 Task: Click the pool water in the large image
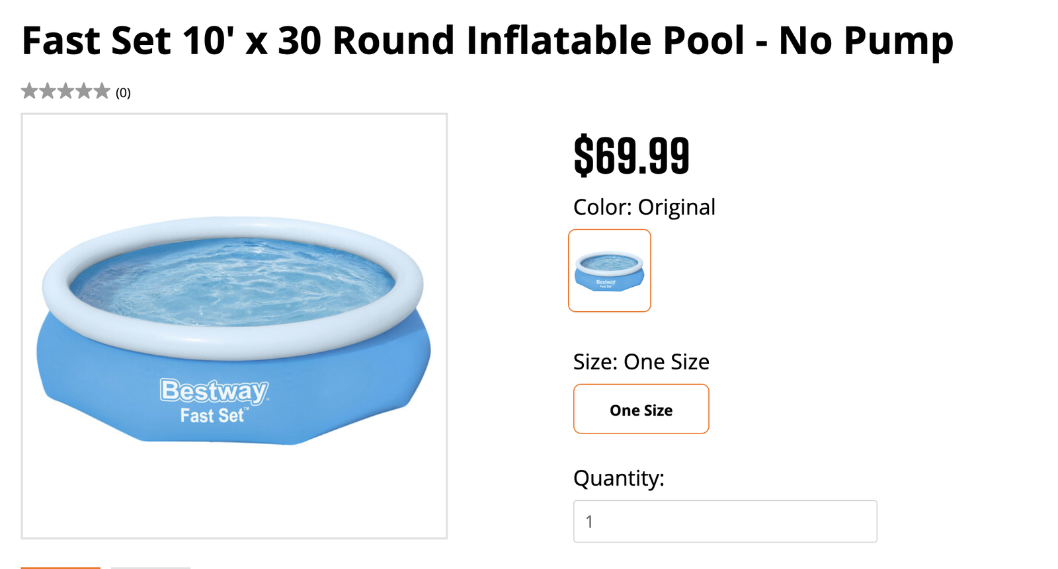click(231, 281)
